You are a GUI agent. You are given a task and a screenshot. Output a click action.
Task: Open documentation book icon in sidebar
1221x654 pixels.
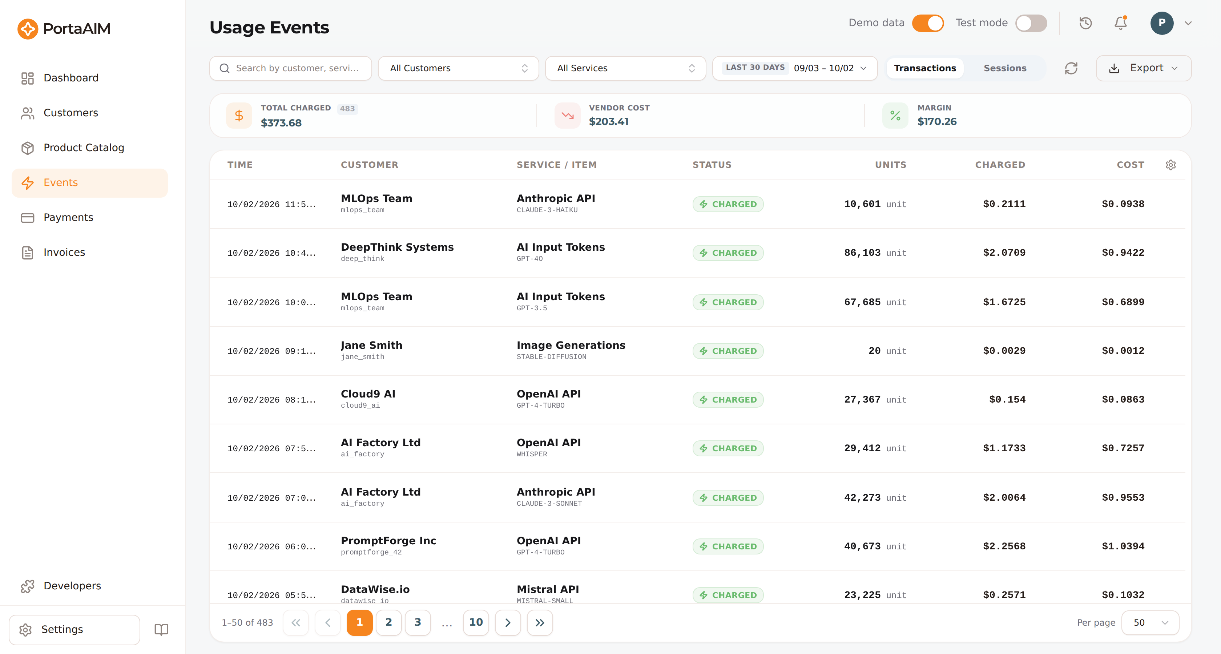pyautogui.click(x=161, y=629)
